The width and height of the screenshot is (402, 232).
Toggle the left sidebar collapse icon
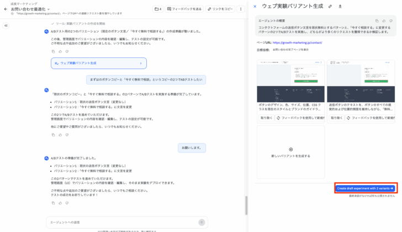click(6, 25)
